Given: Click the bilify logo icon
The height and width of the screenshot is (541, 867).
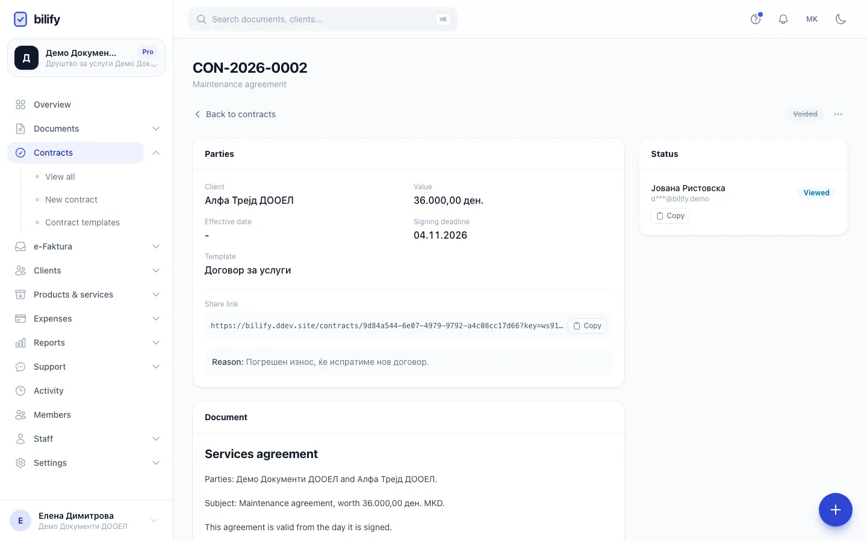Looking at the screenshot, I should coord(20,19).
